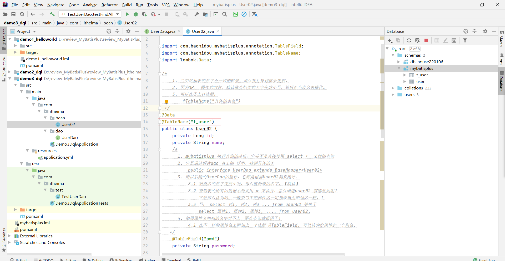Toggle the Maven tool window sidebar
This screenshot has width=505, height=261.
coord(501,39)
